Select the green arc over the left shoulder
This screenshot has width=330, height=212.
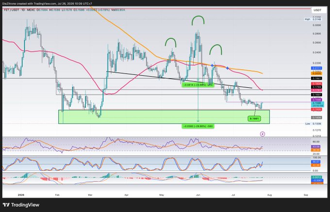pyautogui.click(x=170, y=42)
